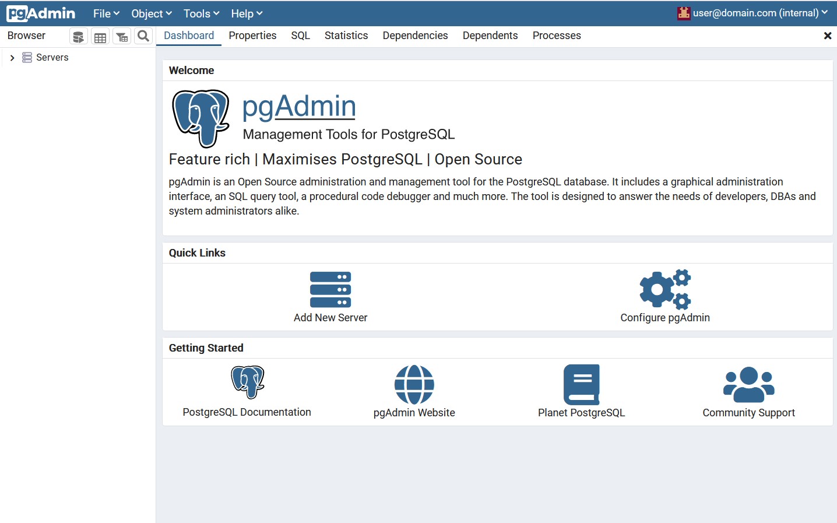This screenshot has height=523, width=837.
Task: Open the File menu
Action: [x=106, y=13]
